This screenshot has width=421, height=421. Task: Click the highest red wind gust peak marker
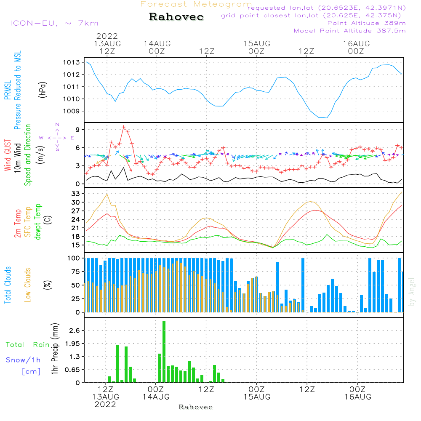tap(123, 127)
